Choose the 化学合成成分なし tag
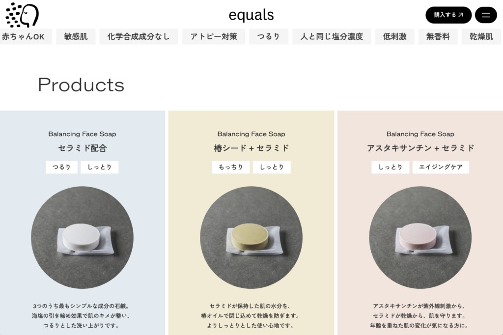Viewport: 503px width, 335px height. tap(139, 36)
